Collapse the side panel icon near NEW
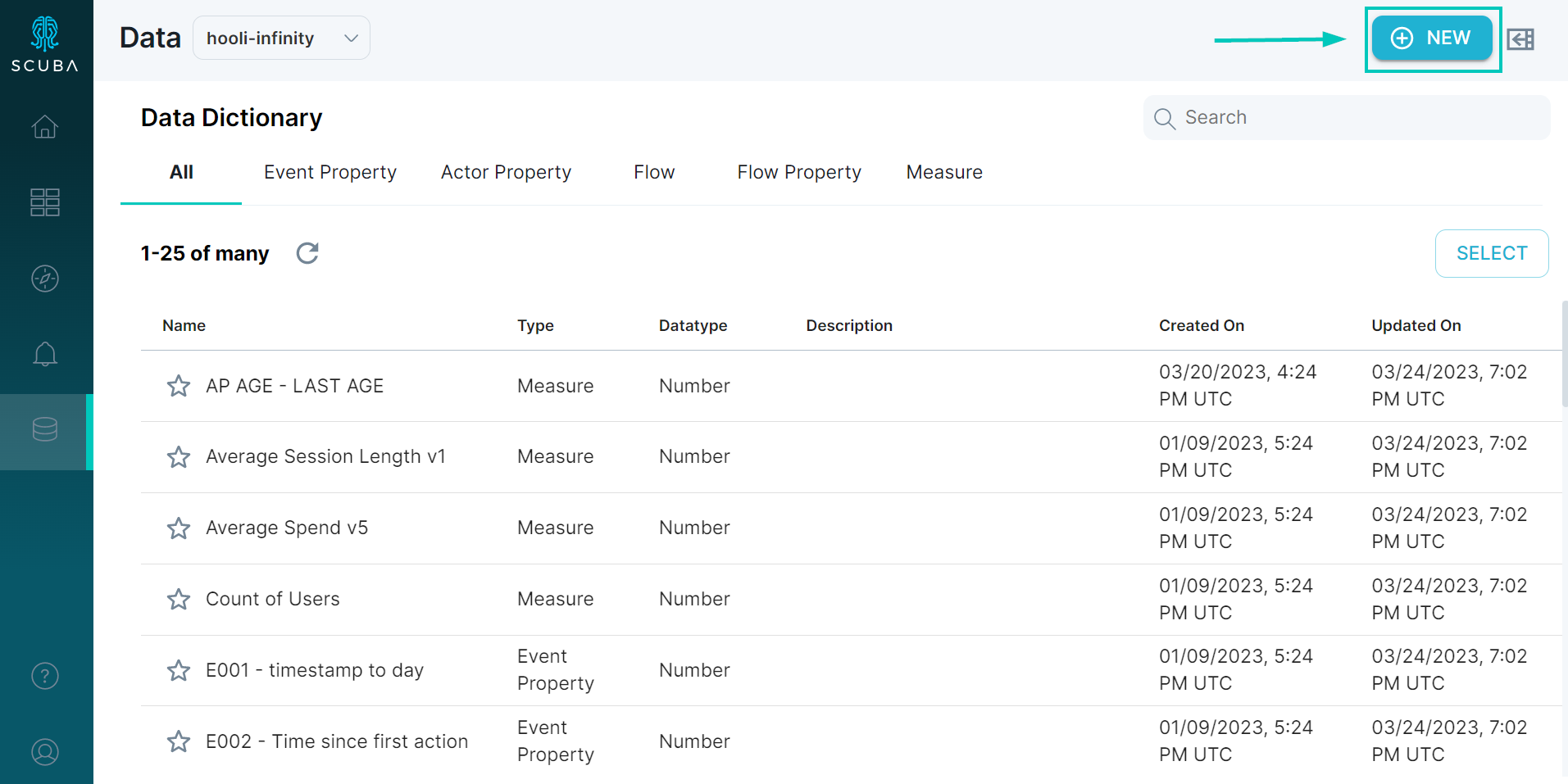The image size is (1568, 784). coord(1520,39)
